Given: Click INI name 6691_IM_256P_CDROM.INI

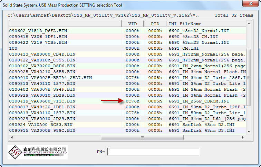Looking at the screenshot, I should (199, 101).
